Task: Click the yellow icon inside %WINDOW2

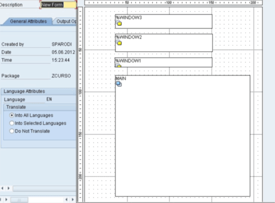Action: point(119,43)
